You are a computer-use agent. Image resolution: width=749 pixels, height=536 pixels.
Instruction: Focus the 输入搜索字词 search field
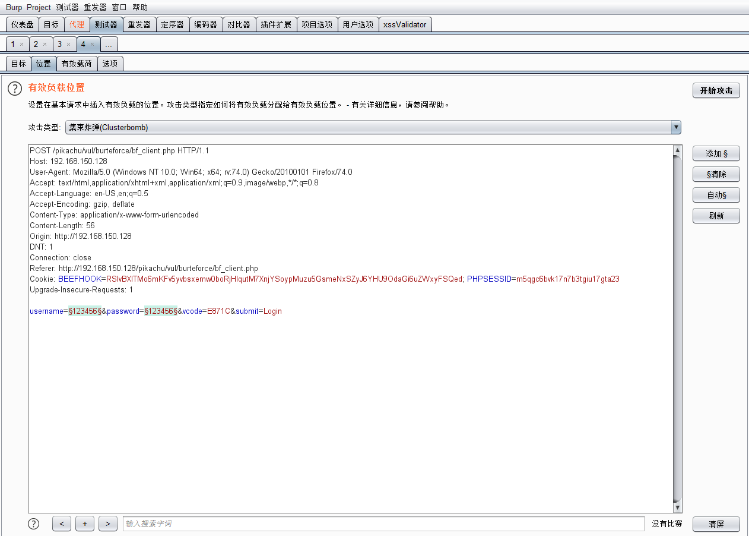[383, 524]
